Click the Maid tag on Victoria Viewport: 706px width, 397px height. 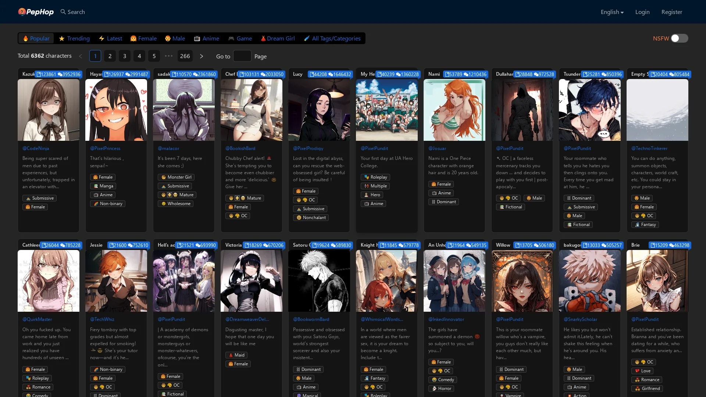pyautogui.click(x=236, y=355)
